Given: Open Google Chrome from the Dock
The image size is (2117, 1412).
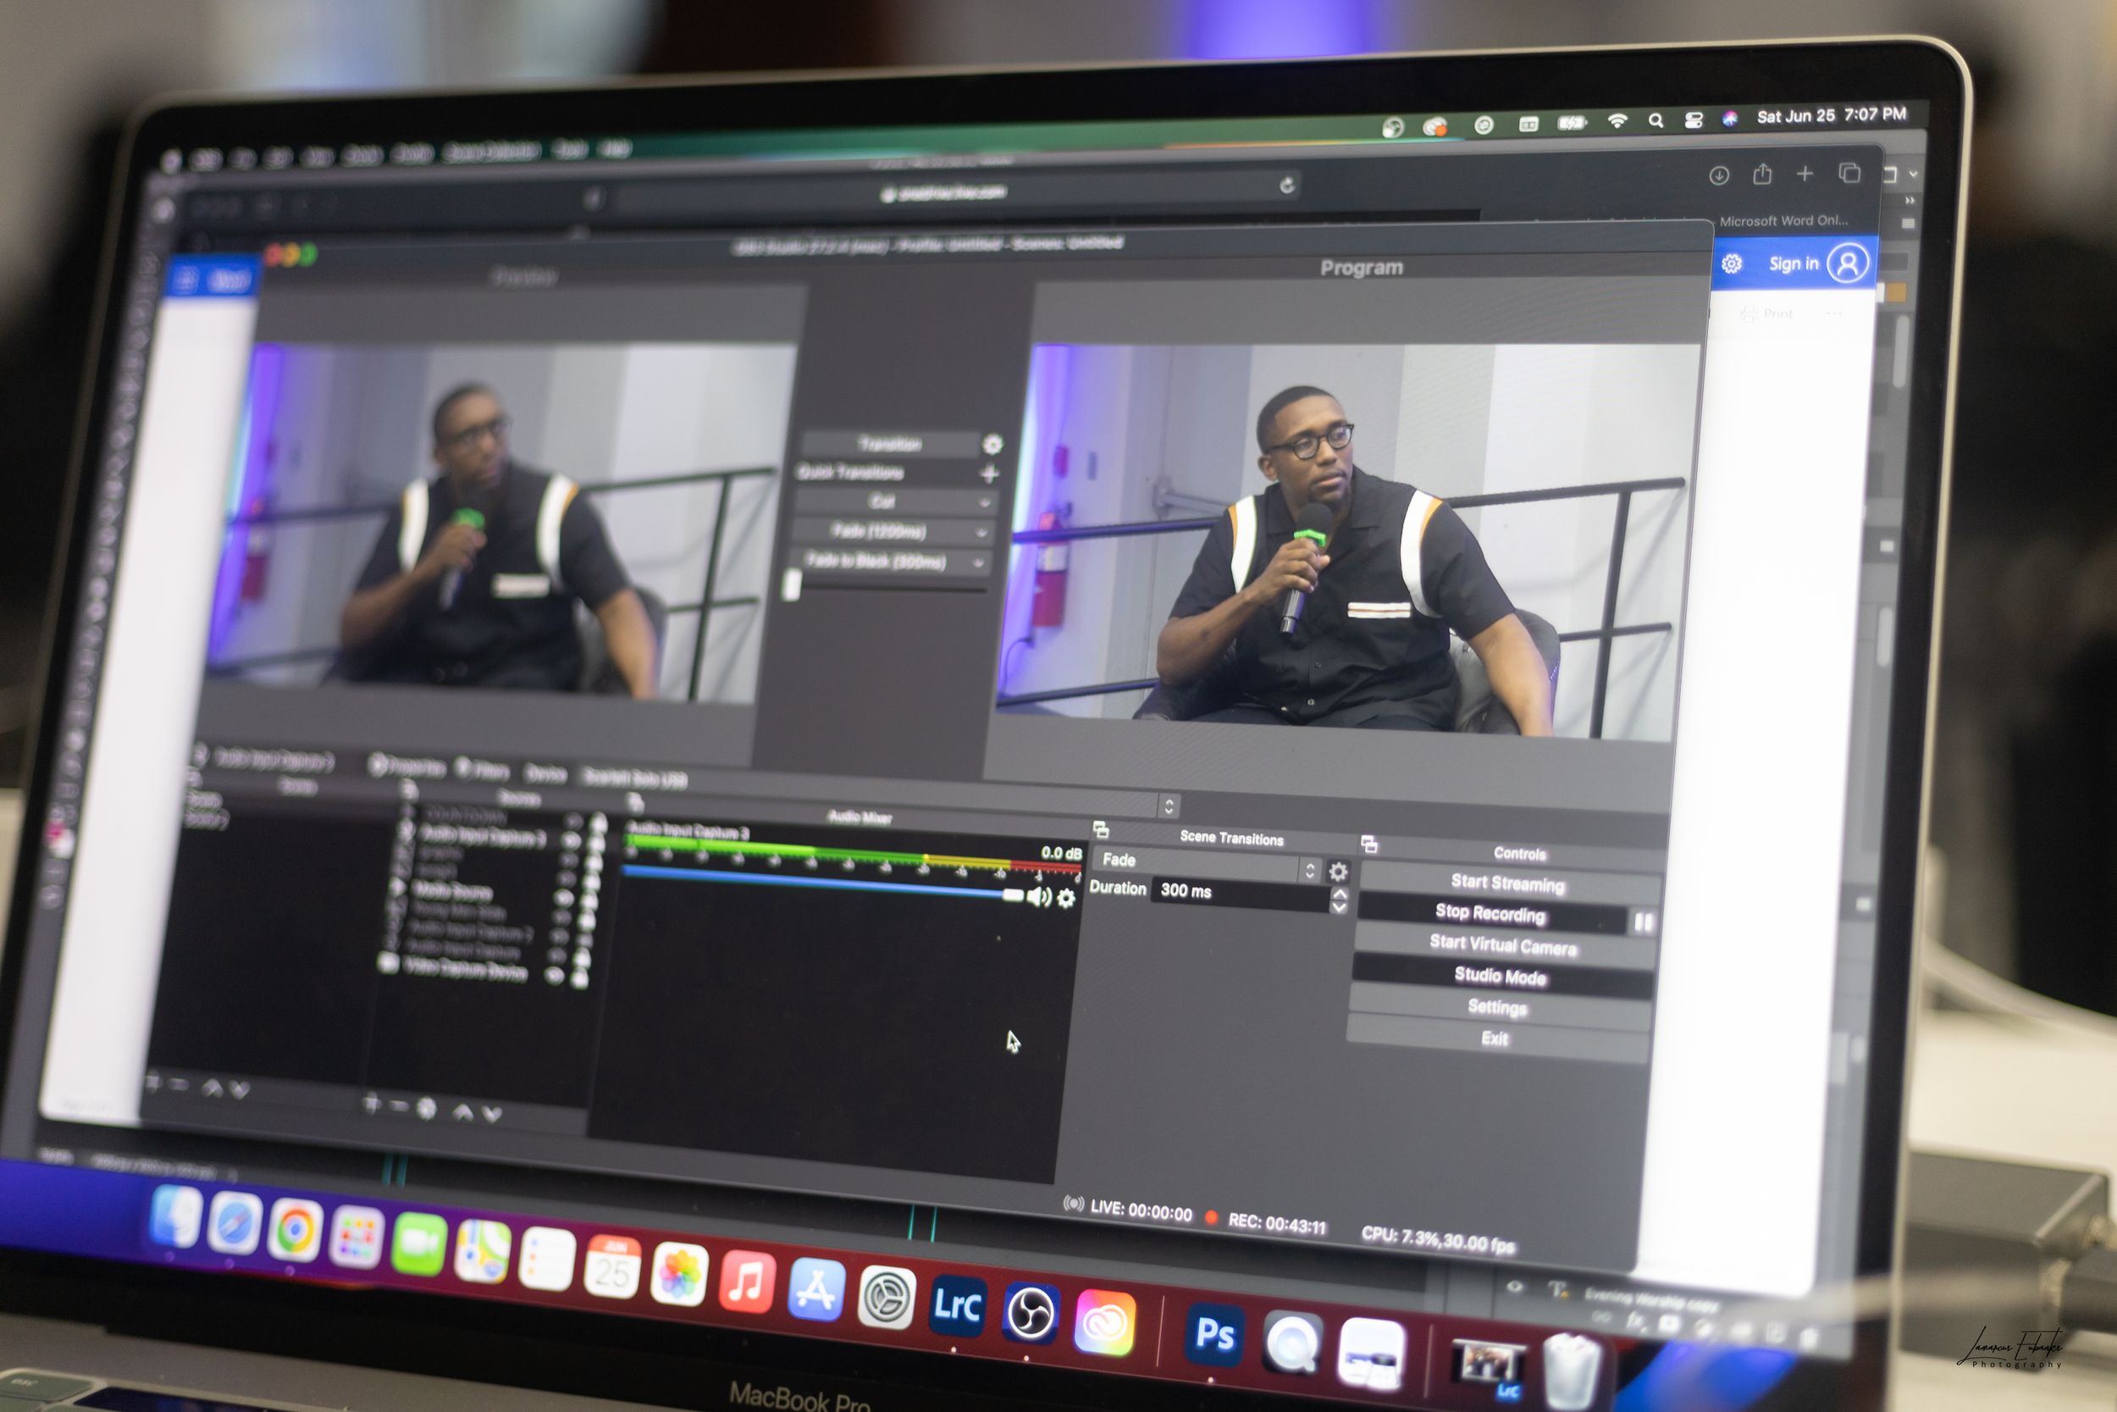Looking at the screenshot, I should (x=295, y=1230).
